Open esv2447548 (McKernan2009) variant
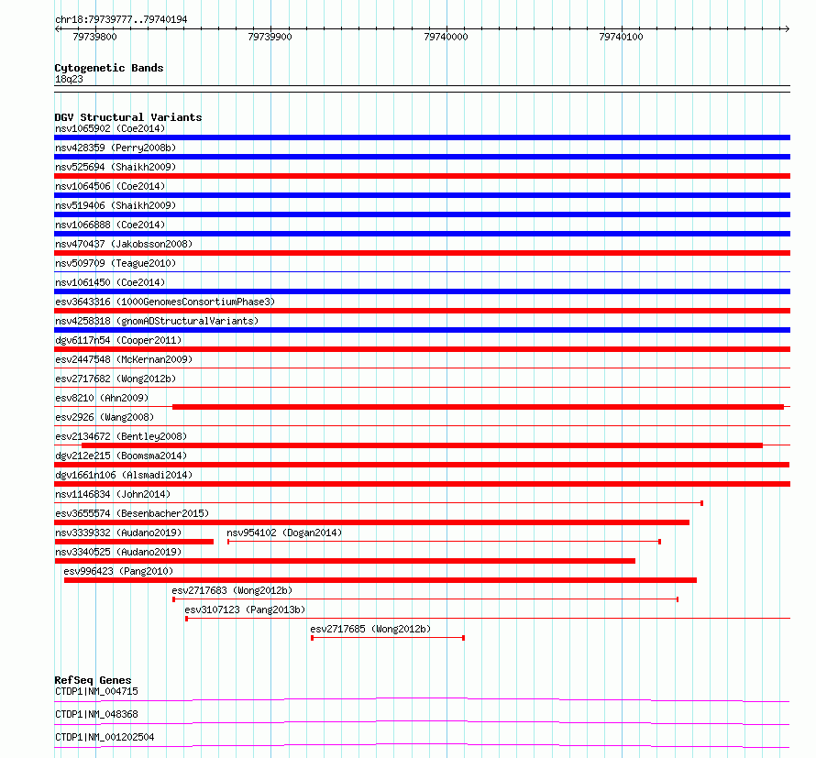Image resolution: width=816 pixels, height=758 pixels. coord(124,359)
